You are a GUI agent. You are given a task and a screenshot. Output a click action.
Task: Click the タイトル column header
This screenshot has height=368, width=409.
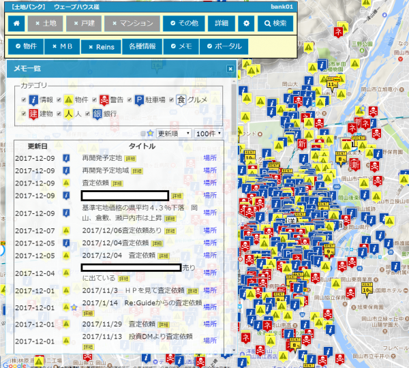[x=142, y=147]
